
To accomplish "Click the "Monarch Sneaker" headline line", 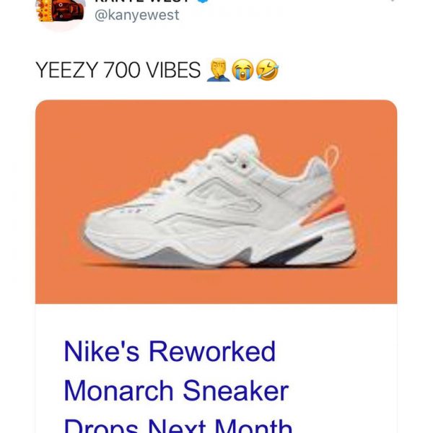I will coord(176,390).
